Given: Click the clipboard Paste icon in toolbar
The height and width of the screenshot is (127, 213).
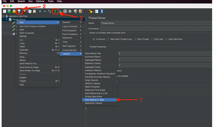Looking at the screenshot, I should (x=34, y=11).
